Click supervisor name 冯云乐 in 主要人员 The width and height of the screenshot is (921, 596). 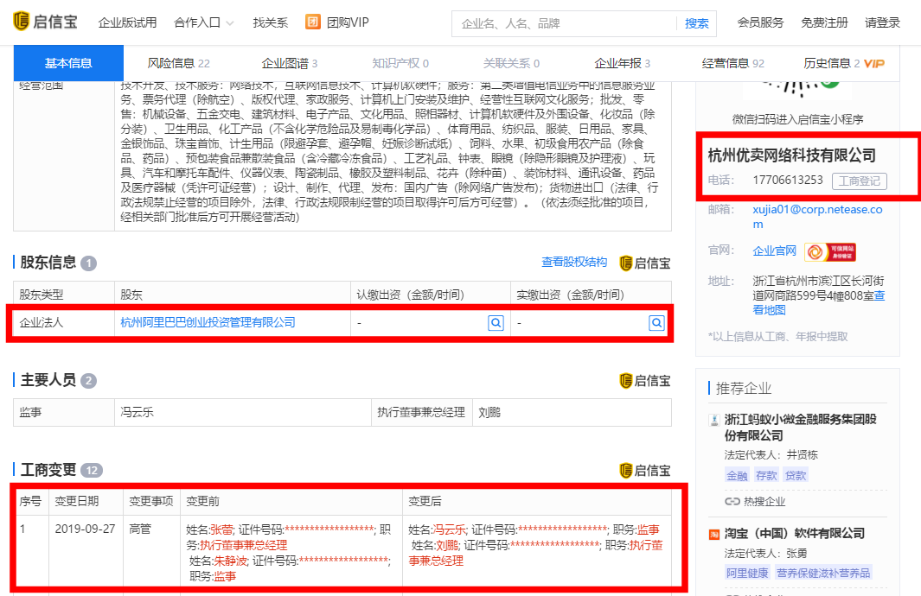point(137,412)
